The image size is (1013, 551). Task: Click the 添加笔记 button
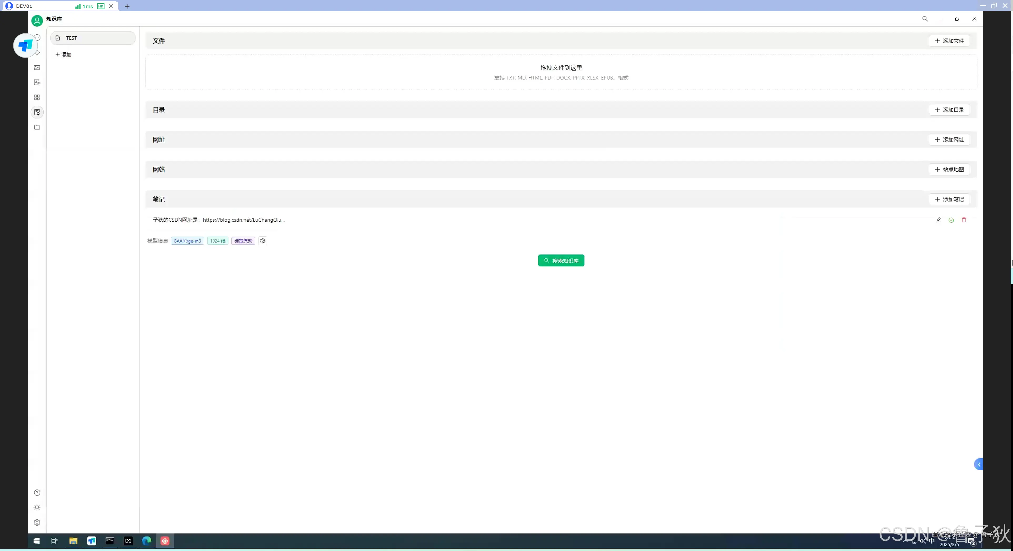(949, 199)
